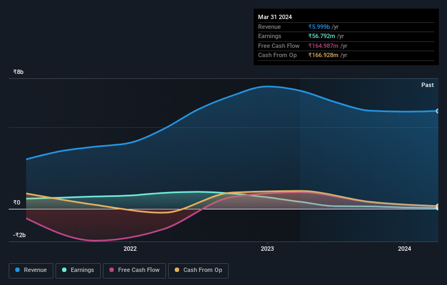Click the -₹2b y-axis label

pos(20,235)
